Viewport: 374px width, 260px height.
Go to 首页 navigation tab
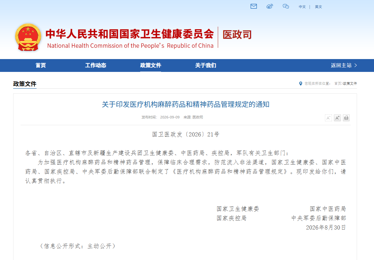tap(40, 65)
